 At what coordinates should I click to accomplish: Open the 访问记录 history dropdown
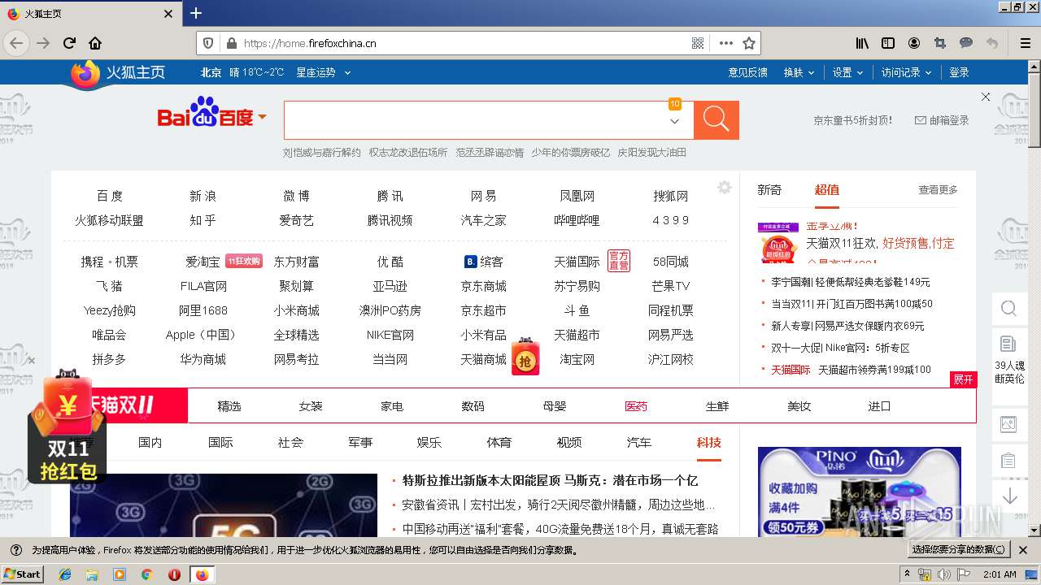tap(906, 72)
